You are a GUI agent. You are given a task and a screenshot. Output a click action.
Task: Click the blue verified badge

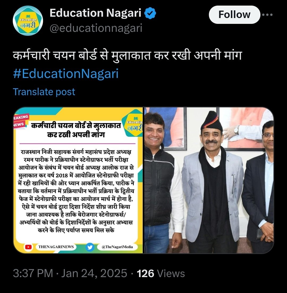(150, 13)
